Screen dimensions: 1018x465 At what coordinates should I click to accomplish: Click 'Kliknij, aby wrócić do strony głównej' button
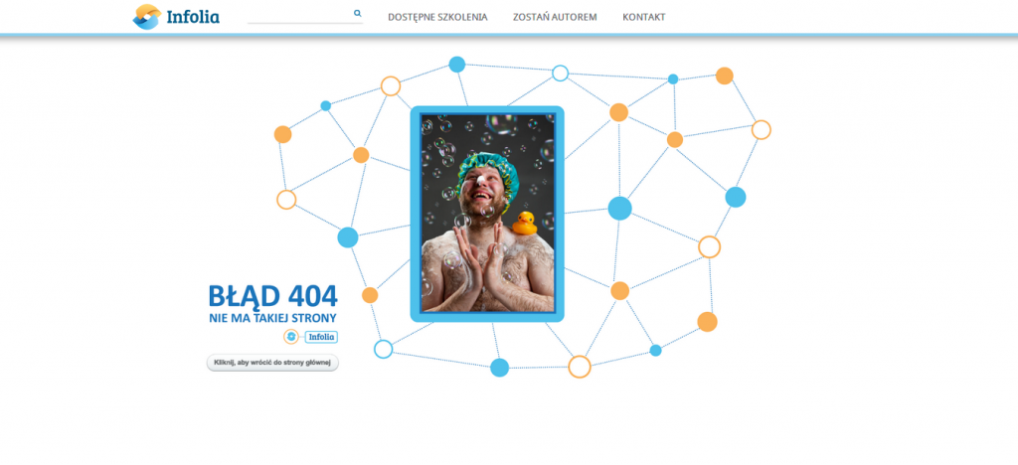pyautogui.click(x=272, y=363)
